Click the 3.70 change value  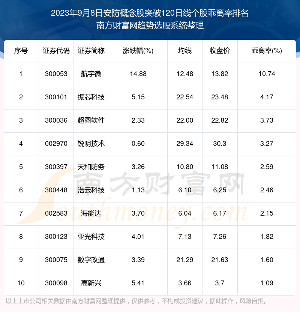138,213
